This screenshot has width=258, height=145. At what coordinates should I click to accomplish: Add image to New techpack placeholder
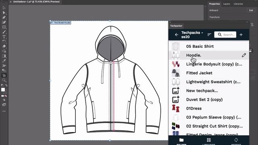click(x=176, y=91)
